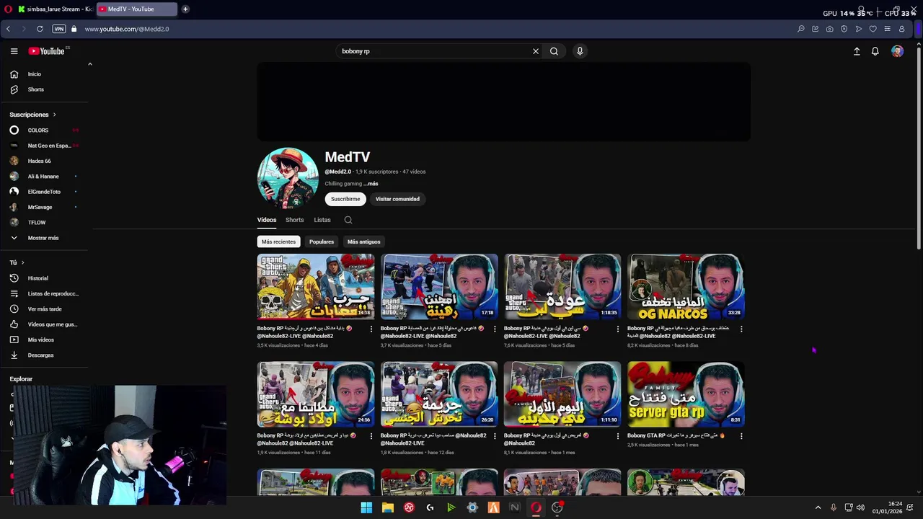Subscribe with the Suscribirme button

click(345, 199)
